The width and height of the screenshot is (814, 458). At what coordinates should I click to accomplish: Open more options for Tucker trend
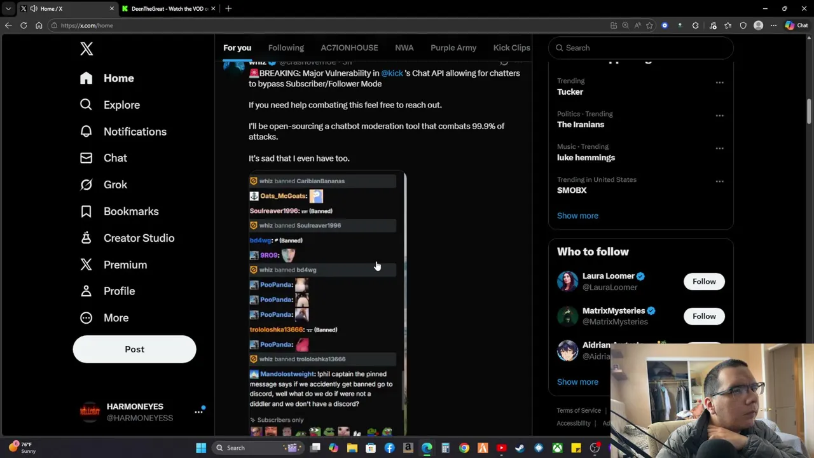(x=719, y=83)
